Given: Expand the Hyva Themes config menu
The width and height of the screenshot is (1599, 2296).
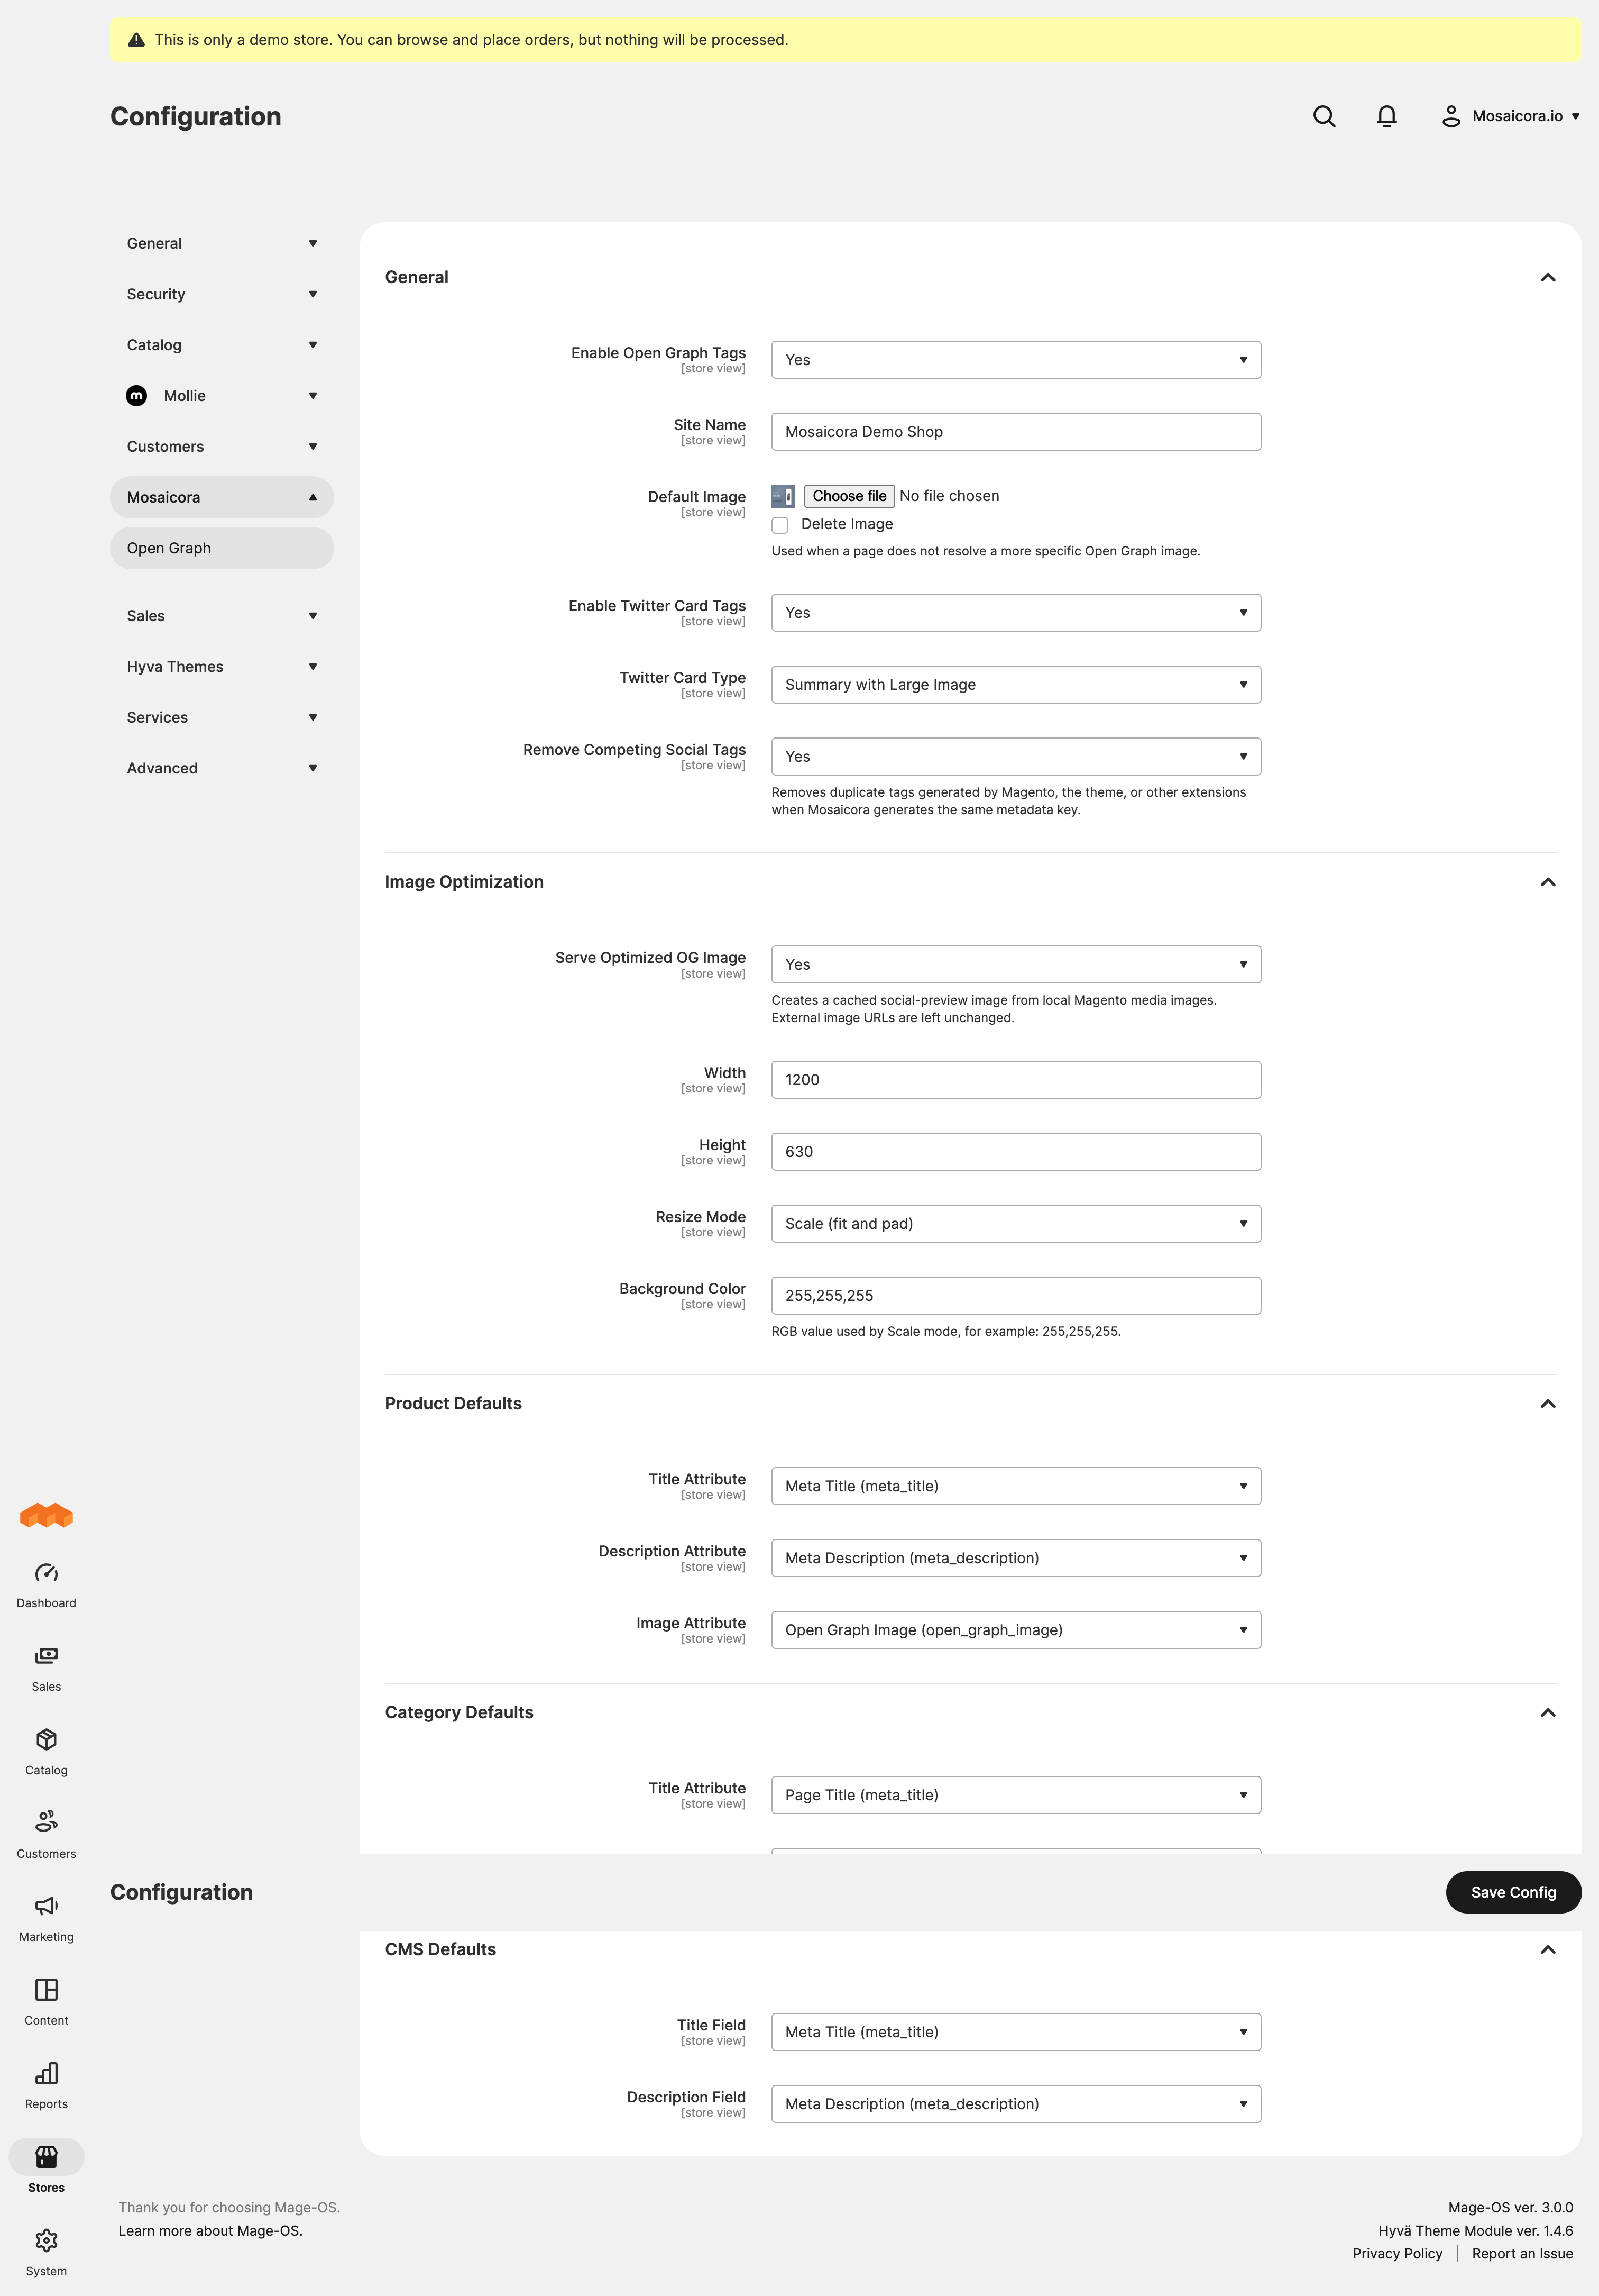Looking at the screenshot, I should [x=222, y=667].
